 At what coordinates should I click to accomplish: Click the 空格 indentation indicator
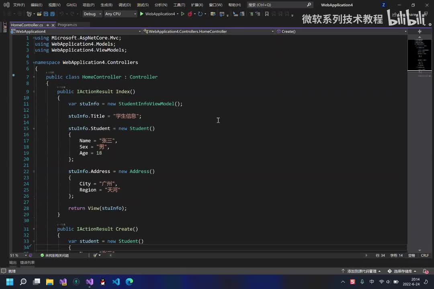pos(411,255)
